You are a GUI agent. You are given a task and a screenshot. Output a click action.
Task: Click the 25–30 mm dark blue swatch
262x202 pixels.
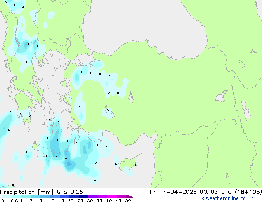click(83, 197)
